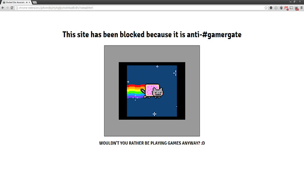Open the grey screen-shaped extension icon
304x190 pixels.
click(x=291, y=8)
